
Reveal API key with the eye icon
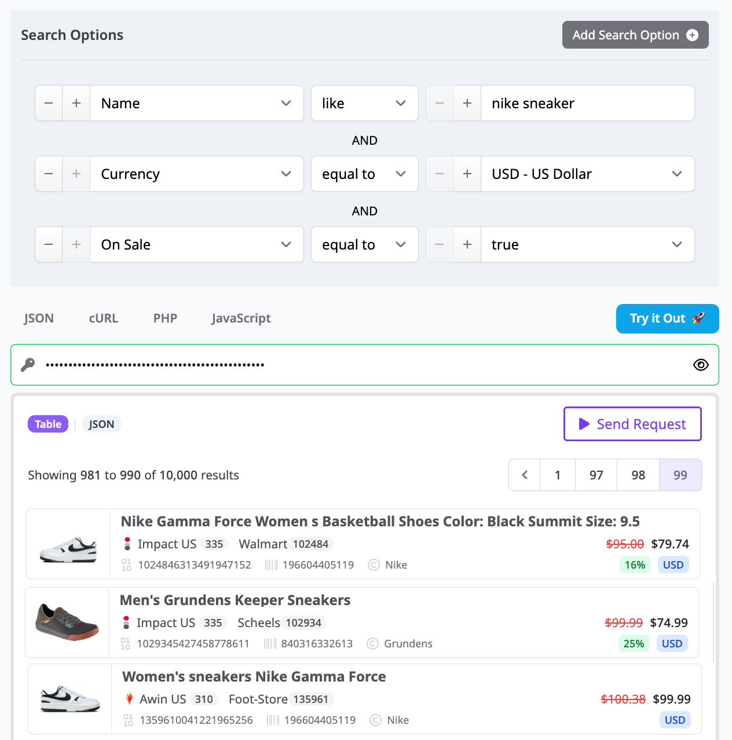coord(701,365)
